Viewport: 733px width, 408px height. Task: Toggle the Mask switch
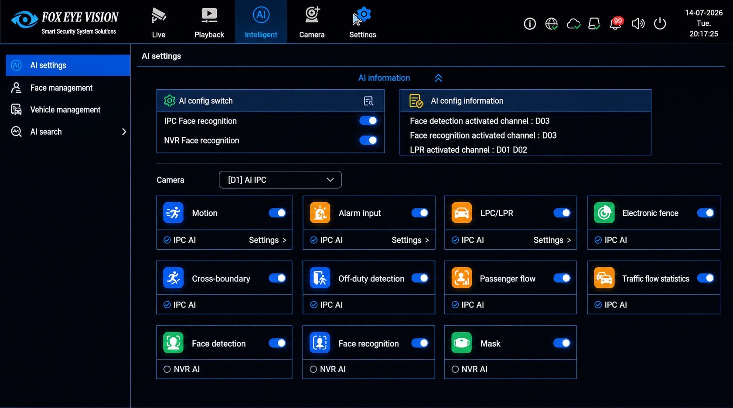(x=562, y=343)
